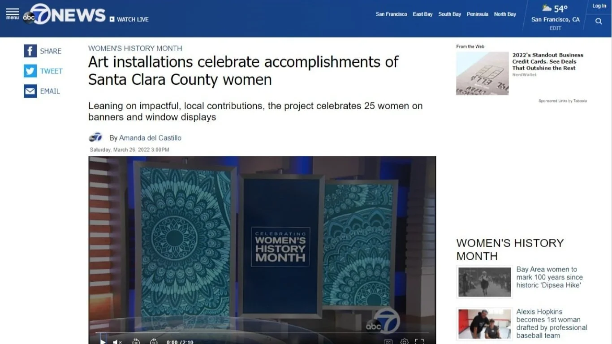The height and width of the screenshot is (344, 612).
Task: Click the video progress bar
Action: coord(262,333)
